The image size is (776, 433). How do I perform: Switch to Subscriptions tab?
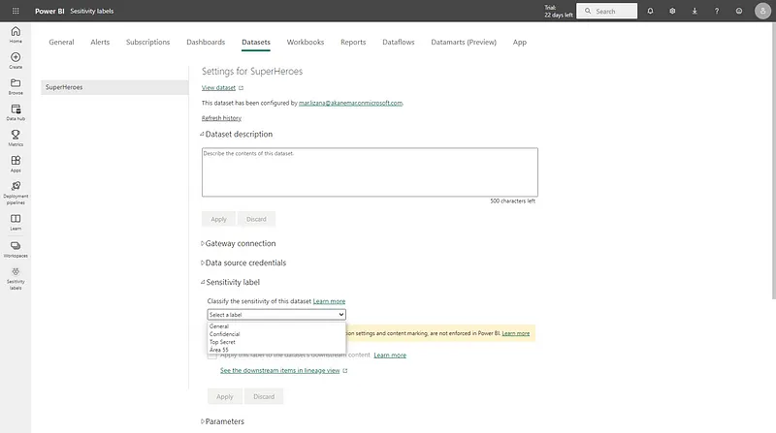click(148, 42)
